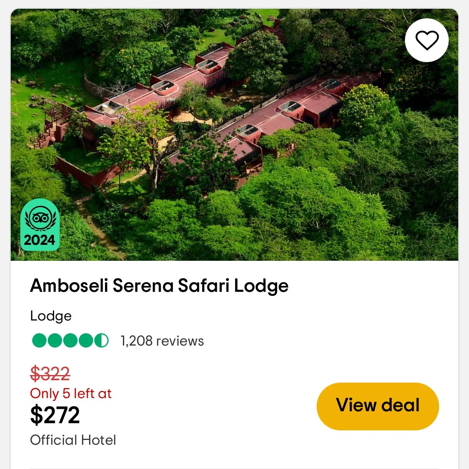469x469 pixels.
Task: Open the Travelers' Choice 2024 badge
Action: click(x=40, y=225)
